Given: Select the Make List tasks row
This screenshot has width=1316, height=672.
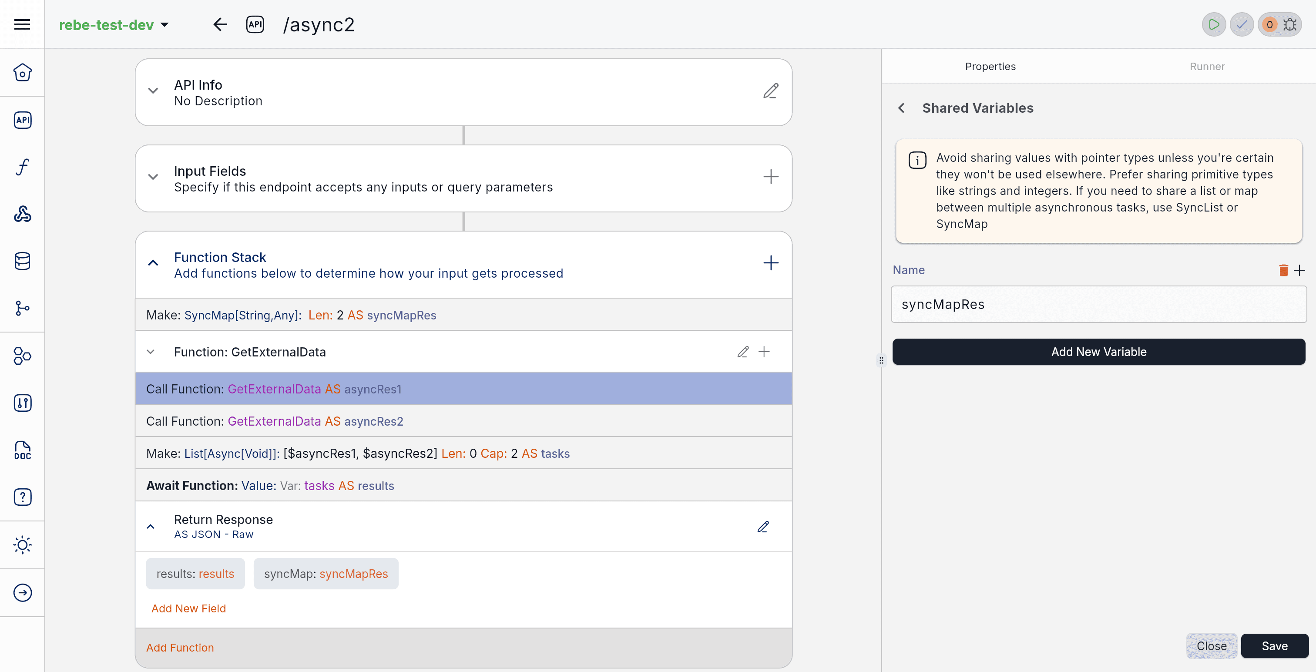Looking at the screenshot, I should point(463,454).
